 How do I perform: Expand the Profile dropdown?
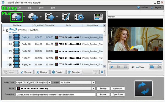point(94,89)
